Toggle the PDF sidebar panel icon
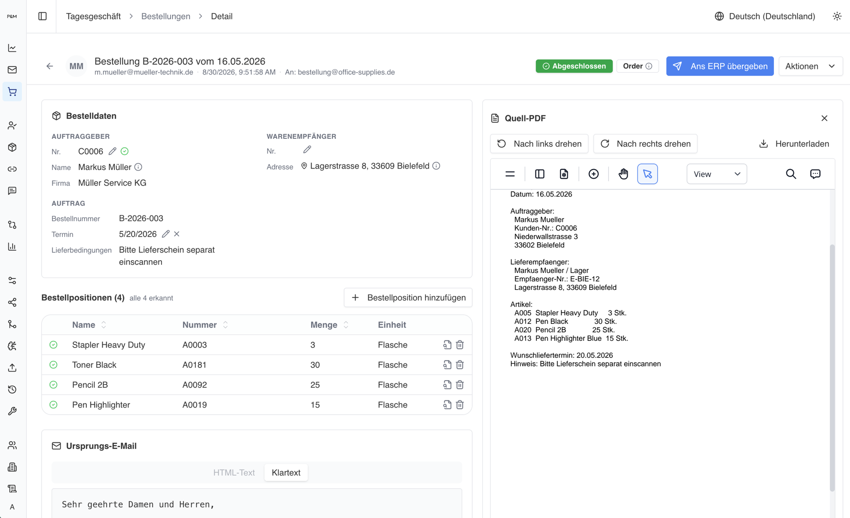Screen dimensions: 850x518 coord(540,174)
